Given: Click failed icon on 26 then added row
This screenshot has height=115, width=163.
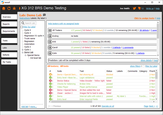Looking at the screenshot, I should pyautogui.click(x=50, y=90).
